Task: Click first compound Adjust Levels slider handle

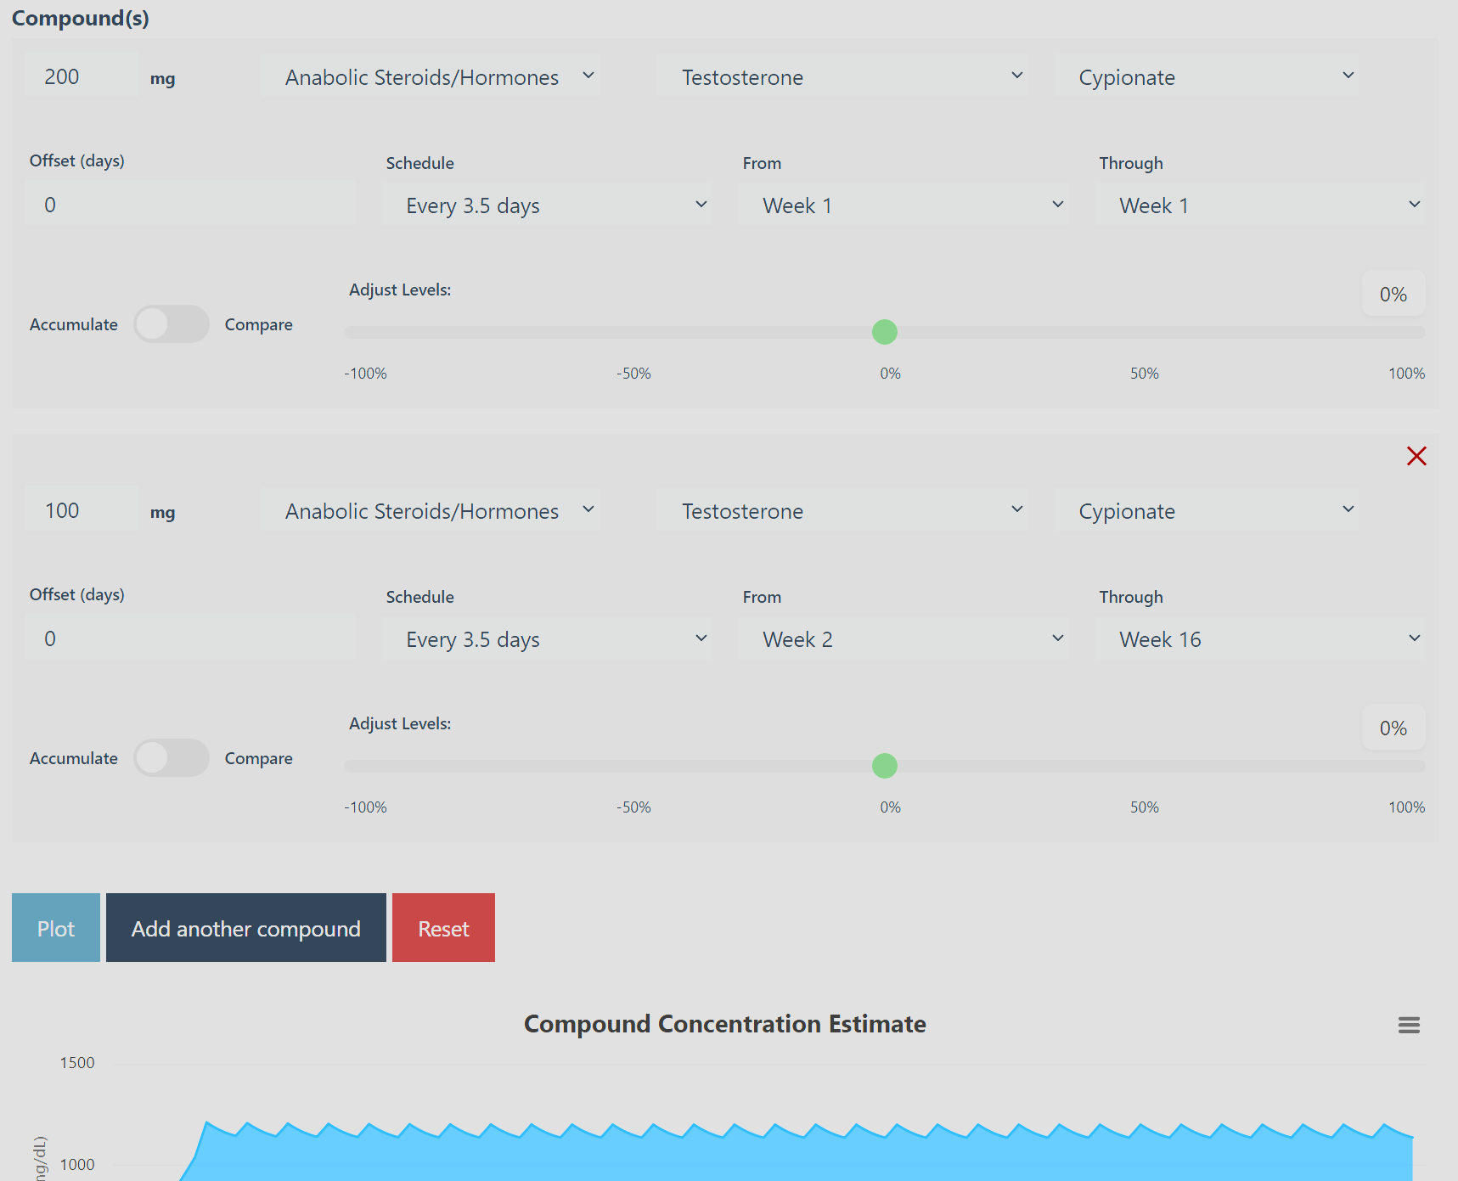Action: pyautogui.click(x=885, y=332)
